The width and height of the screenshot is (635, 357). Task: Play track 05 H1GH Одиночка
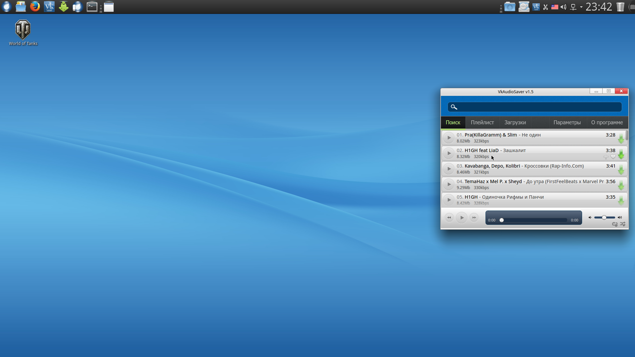(x=449, y=200)
